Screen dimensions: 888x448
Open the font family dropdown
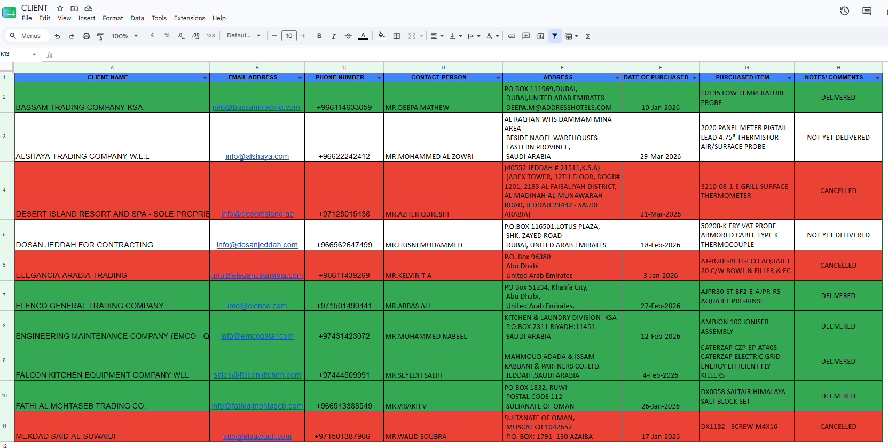[x=243, y=36]
